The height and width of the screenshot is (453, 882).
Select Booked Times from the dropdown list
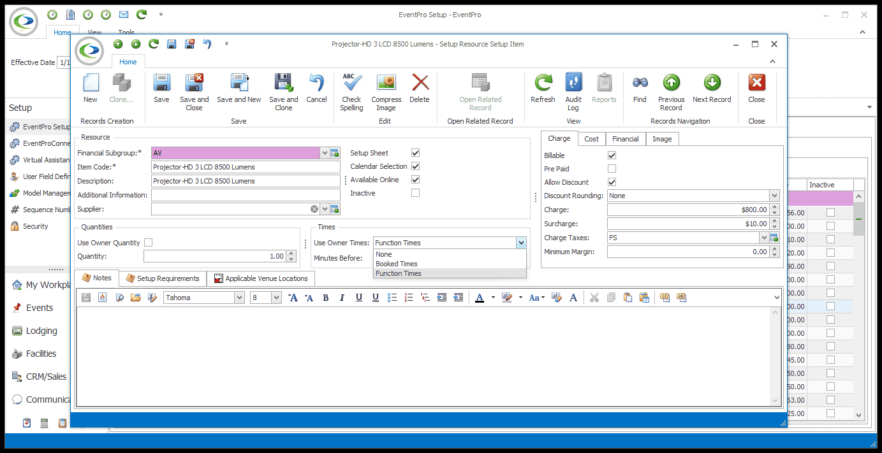[450, 264]
